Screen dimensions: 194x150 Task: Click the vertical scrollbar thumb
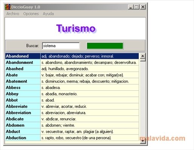click(x=143, y=60)
